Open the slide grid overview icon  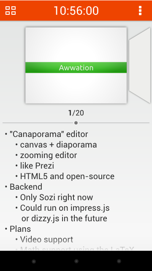(11, 11)
